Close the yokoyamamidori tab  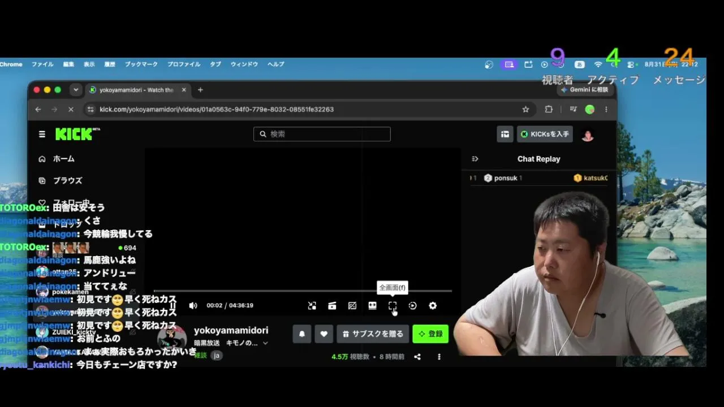coord(184,90)
